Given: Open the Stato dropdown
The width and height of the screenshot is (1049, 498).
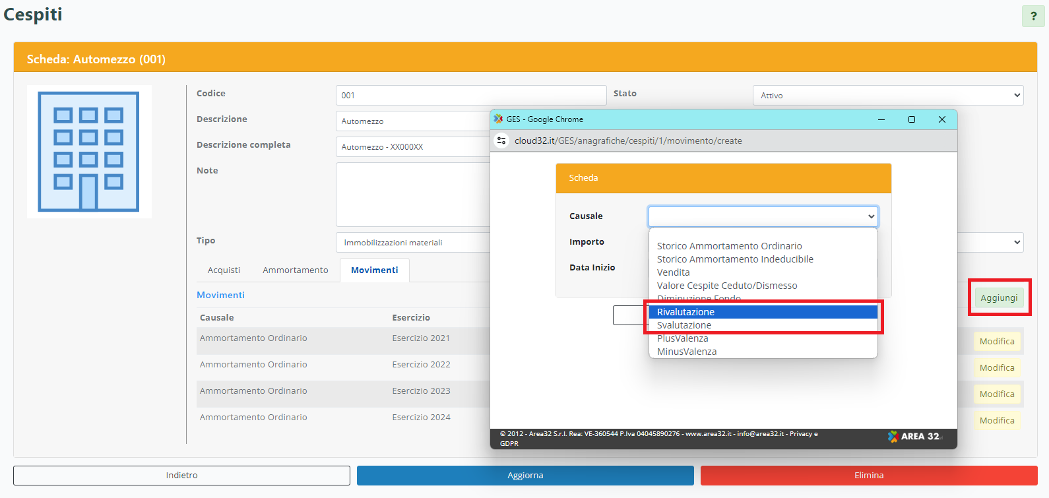Looking at the screenshot, I should click(887, 96).
